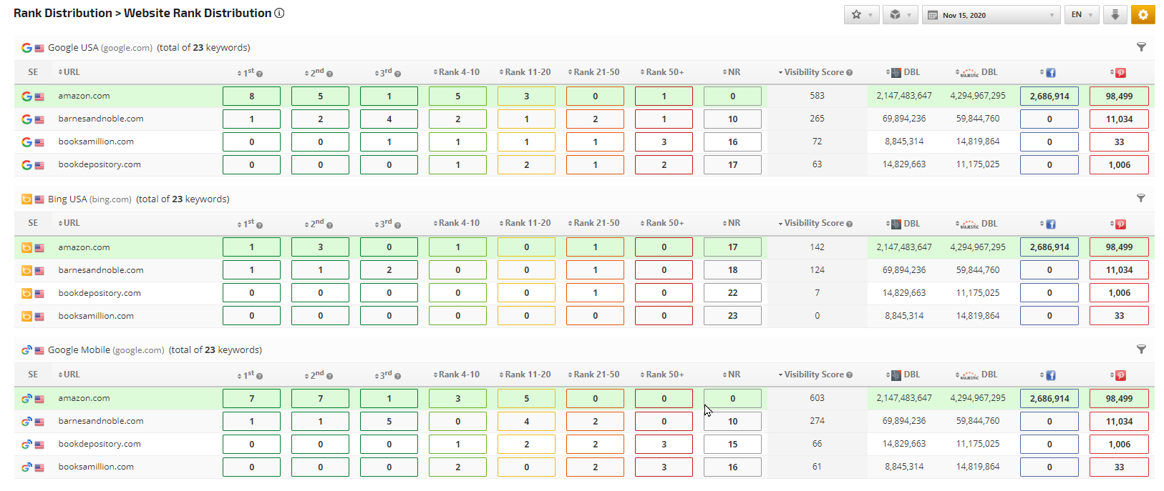Click amazon.com's 1st-place count in Google USA
This screenshot has width=1164, height=491.
pyautogui.click(x=251, y=96)
